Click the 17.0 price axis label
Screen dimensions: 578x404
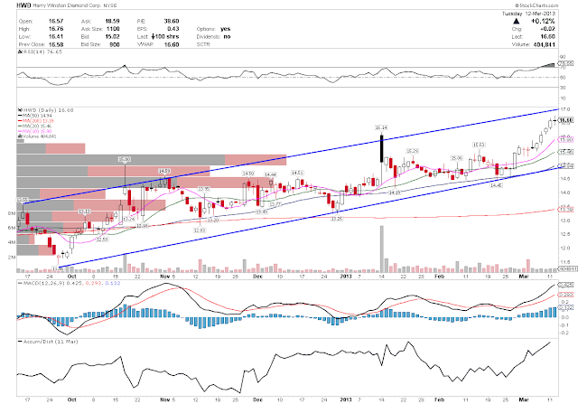click(565, 109)
